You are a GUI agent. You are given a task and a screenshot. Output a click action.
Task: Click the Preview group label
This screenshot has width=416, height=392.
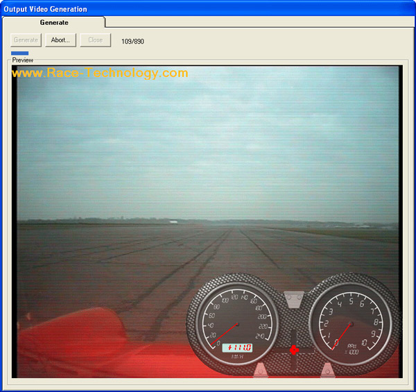(x=22, y=60)
